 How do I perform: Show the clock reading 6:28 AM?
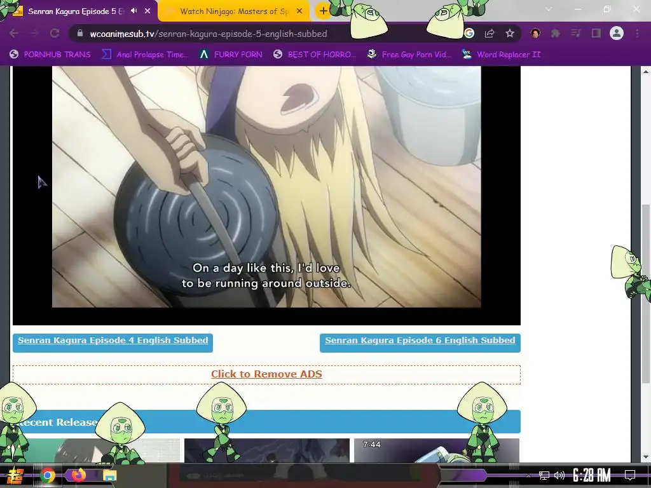[592, 475]
